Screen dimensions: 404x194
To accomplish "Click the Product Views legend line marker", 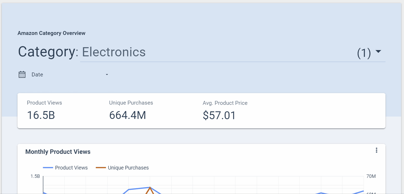I will [48, 168].
